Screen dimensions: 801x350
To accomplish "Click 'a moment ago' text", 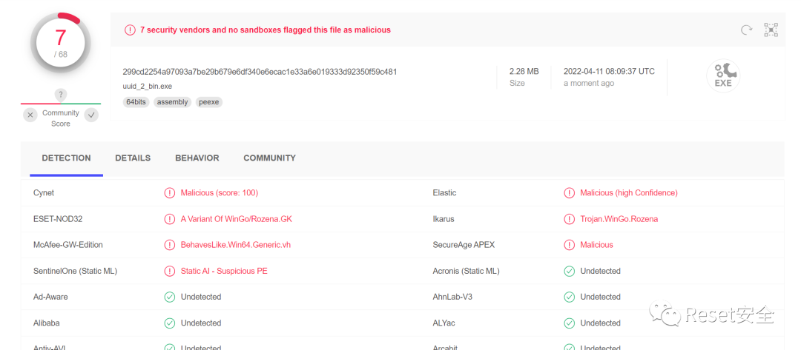I will (x=588, y=83).
